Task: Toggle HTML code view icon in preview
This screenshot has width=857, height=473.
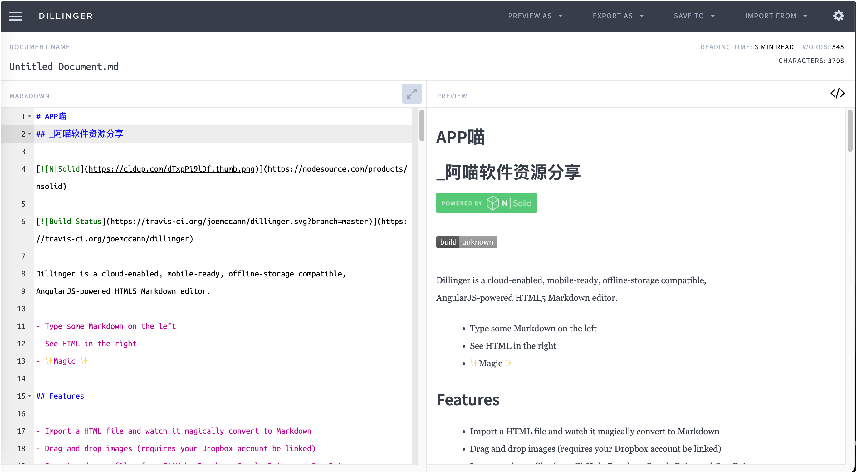Action: 837,94
